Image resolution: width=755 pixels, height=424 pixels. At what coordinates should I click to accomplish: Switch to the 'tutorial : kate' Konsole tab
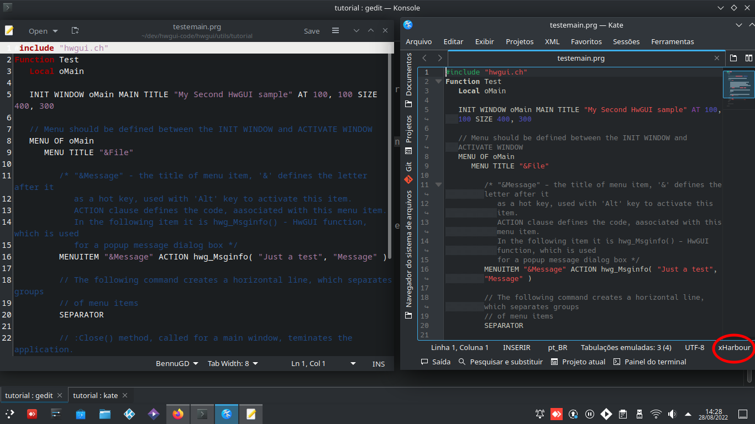tap(96, 395)
